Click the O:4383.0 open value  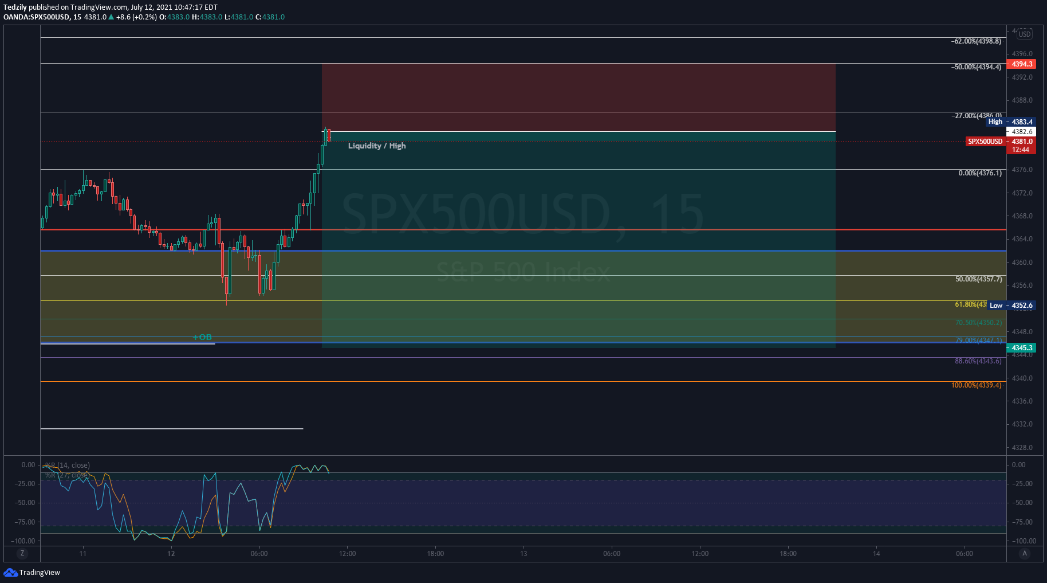tap(174, 17)
